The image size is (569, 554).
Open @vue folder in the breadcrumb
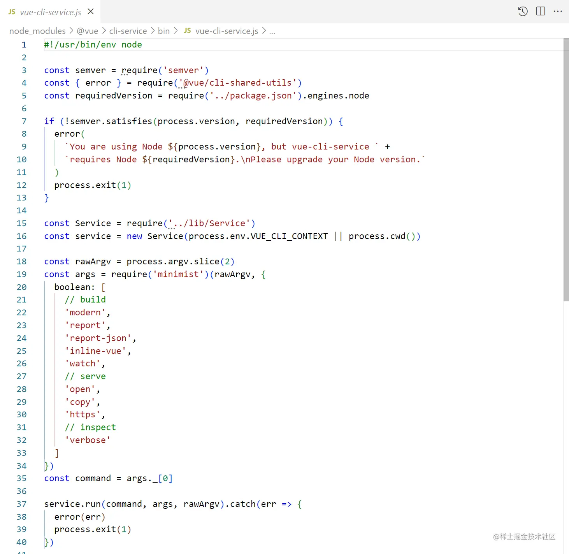[x=88, y=31]
